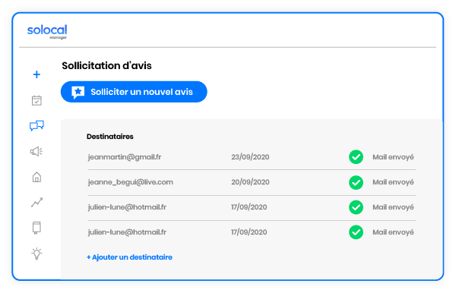Click the mobile device icon in the sidebar

click(36, 228)
